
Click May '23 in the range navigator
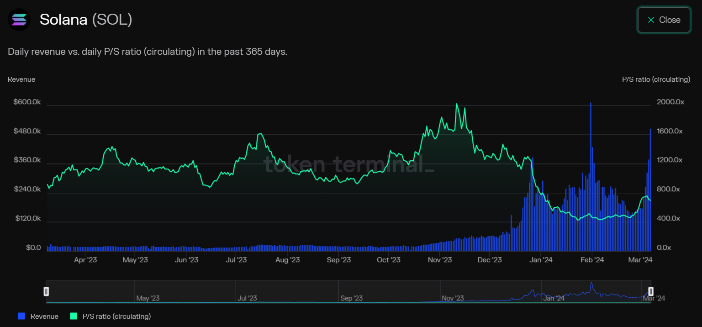point(148,298)
